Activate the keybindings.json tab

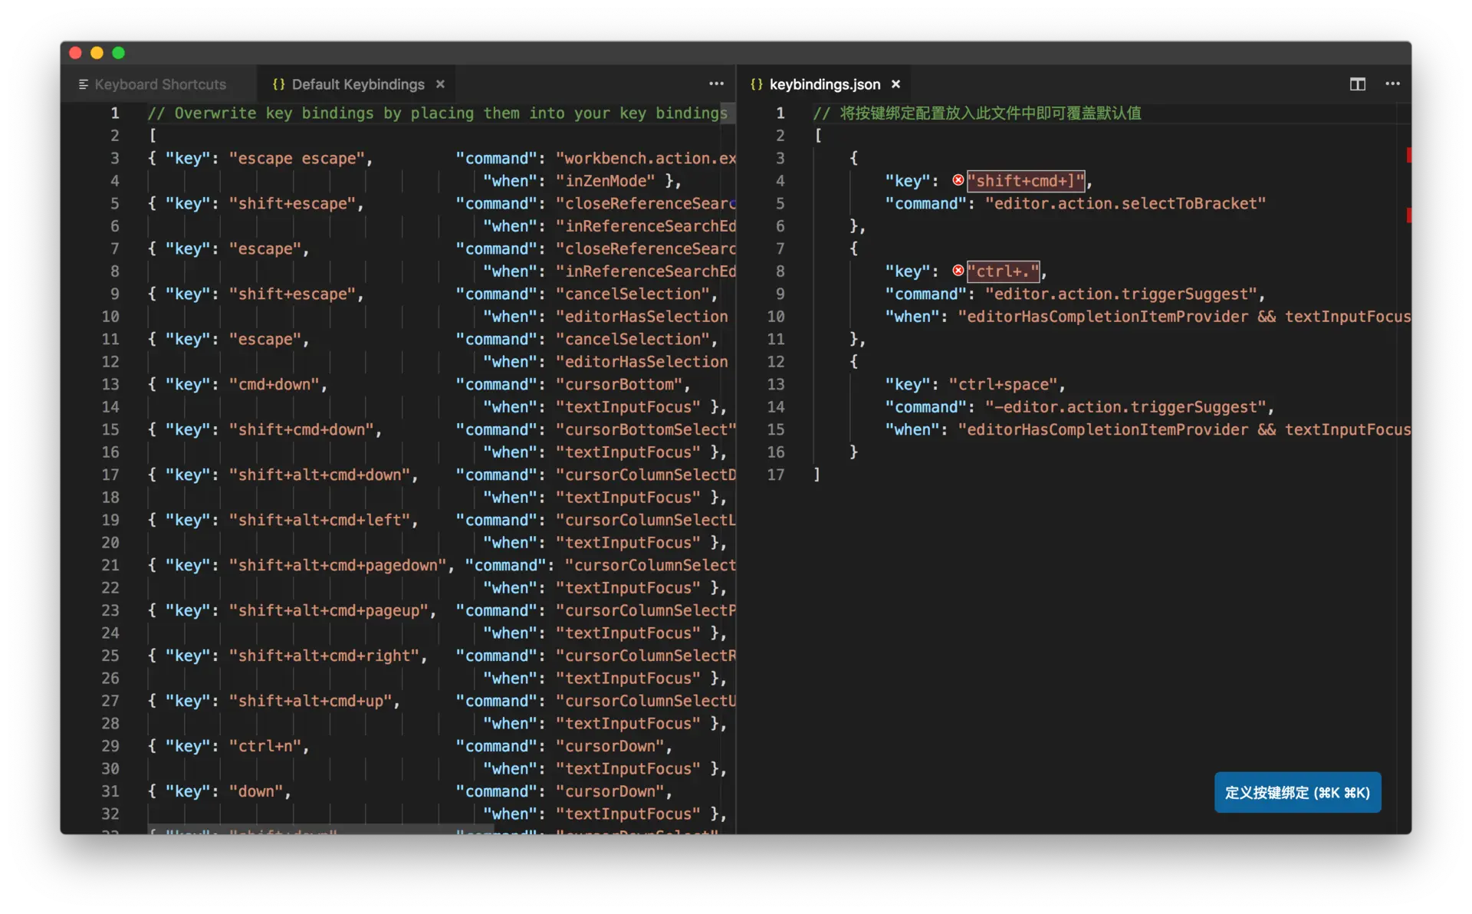pyautogui.click(x=824, y=84)
